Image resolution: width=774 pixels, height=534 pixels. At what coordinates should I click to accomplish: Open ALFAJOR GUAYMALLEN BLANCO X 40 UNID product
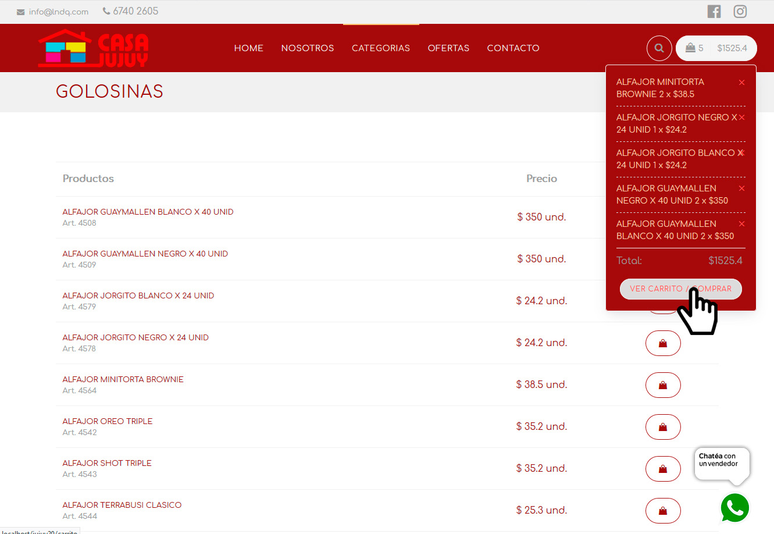(x=148, y=212)
